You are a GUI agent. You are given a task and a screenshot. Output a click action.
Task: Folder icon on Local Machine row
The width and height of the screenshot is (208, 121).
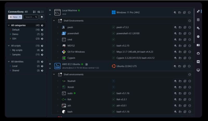click(180, 12)
